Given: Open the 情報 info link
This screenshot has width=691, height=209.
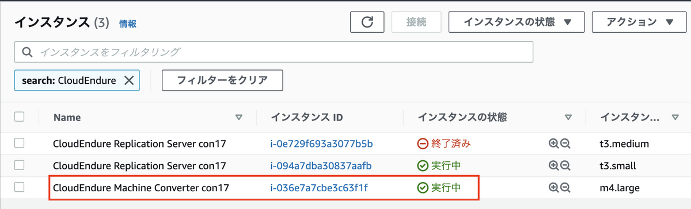Looking at the screenshot, I should tap(128, 24).
